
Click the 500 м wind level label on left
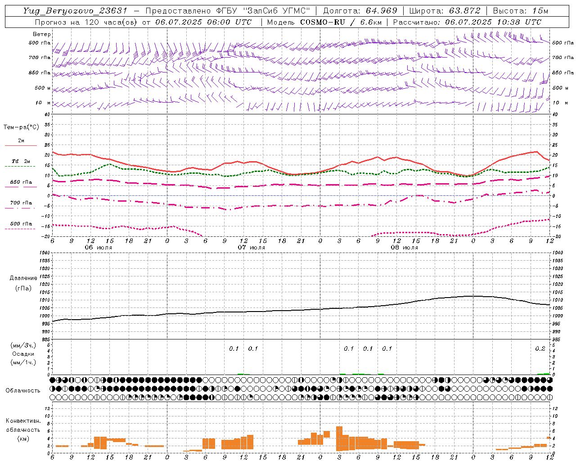pyautogui.click(x=43, y=88)
